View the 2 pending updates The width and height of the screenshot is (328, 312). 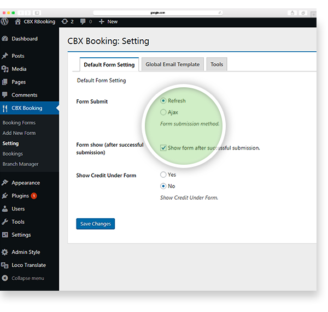(x=67, y=21)
